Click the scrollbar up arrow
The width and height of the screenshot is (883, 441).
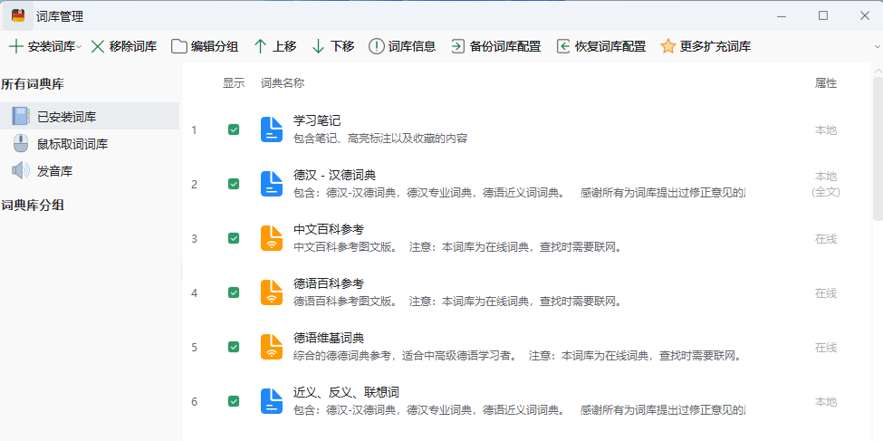tap(878, 70)
